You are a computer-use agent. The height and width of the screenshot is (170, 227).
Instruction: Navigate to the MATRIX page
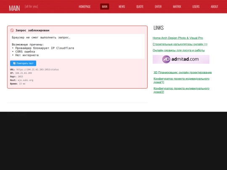coord(177,7)
